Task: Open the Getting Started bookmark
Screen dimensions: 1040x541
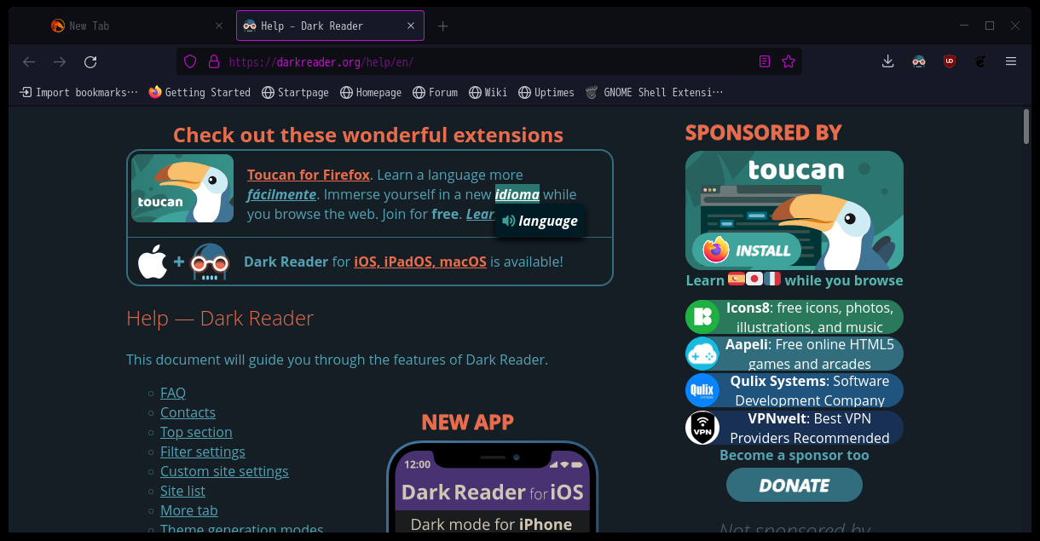Action: point(199,92)
